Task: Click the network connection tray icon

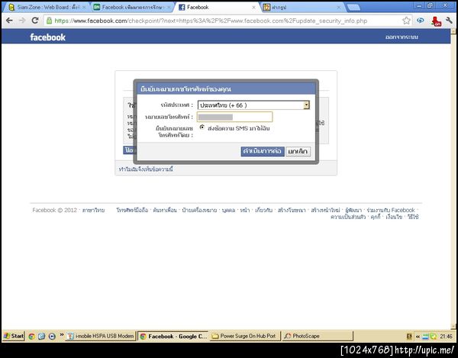Action: (x=425, y=337)
